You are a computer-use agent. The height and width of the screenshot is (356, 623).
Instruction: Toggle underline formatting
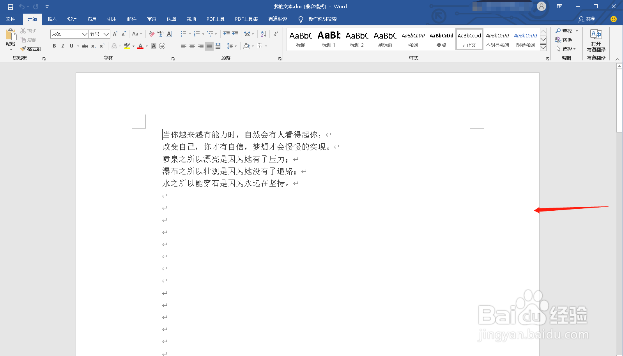pos(71,46)
